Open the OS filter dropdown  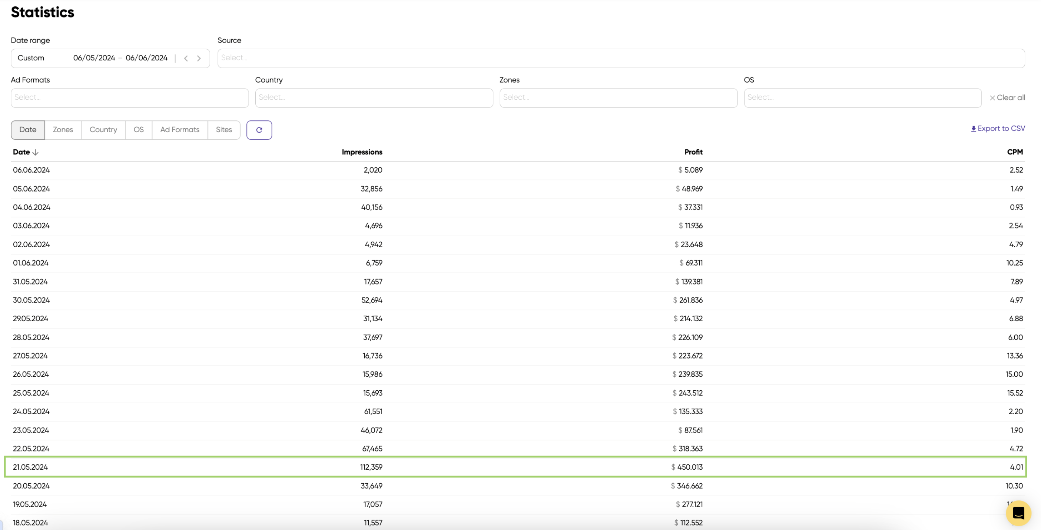pyautogui.click(x=862, y=98)
